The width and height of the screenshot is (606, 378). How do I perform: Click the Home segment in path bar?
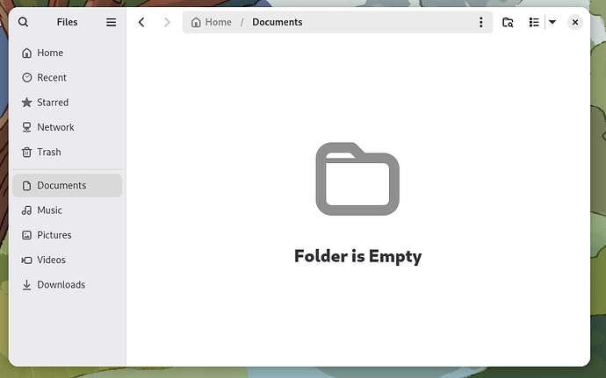[212, 22]
